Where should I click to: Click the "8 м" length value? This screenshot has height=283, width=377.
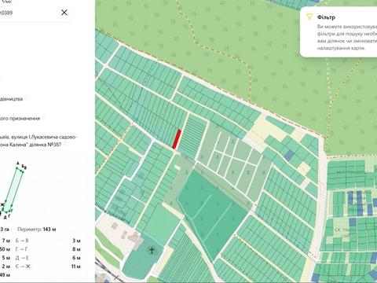76,249
